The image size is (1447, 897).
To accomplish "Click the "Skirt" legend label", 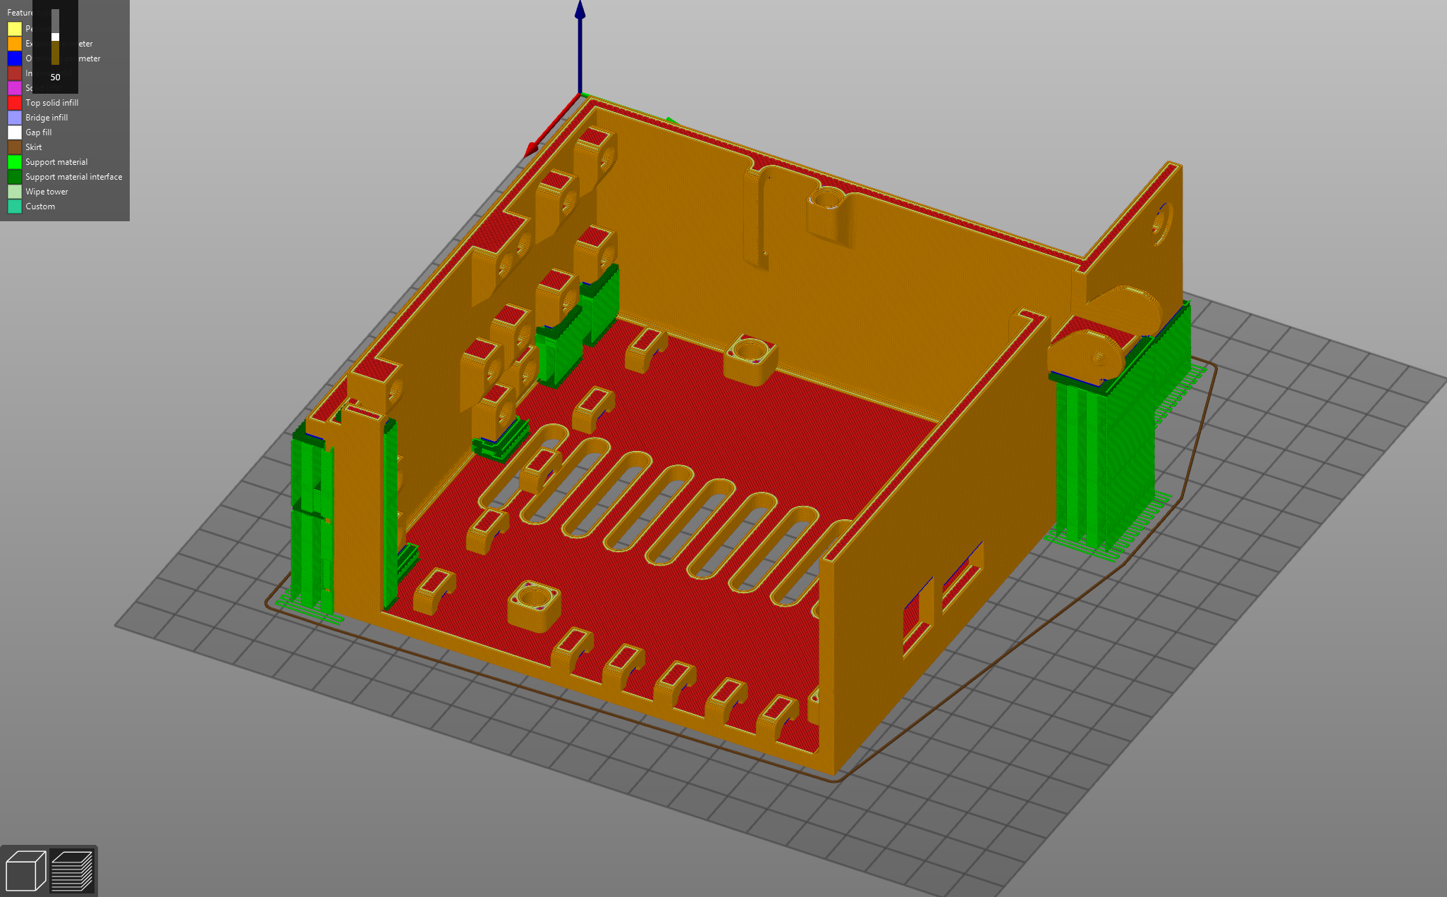I will click(34, 147).
